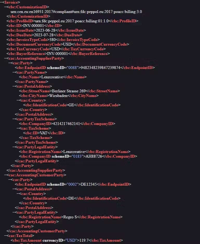Collapse the supplier cac:PartyName node
Viewport: 200px width, 244px height.
14,72
